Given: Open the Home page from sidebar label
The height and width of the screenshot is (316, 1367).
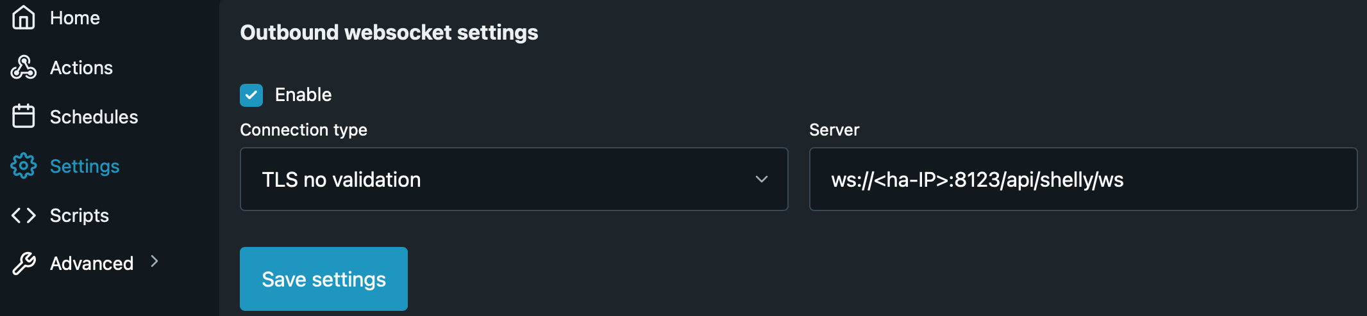Looking at the screenshot, I should click(x=75, y=18).
